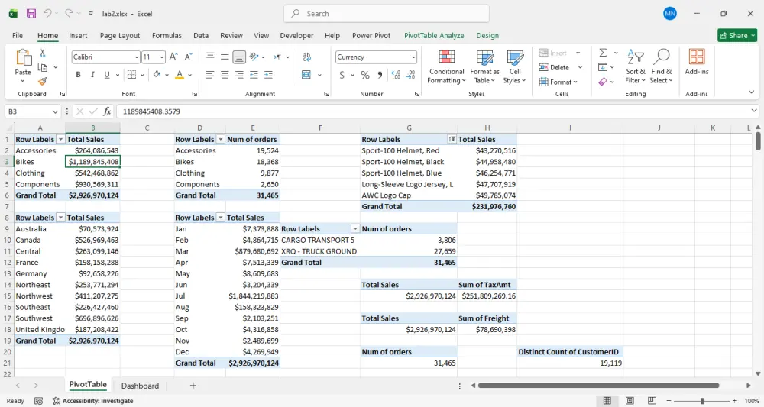The width and height of the screenshot is (764, 407).
Task: Apply Percent Style icon
Action: [x=365, y=75]
